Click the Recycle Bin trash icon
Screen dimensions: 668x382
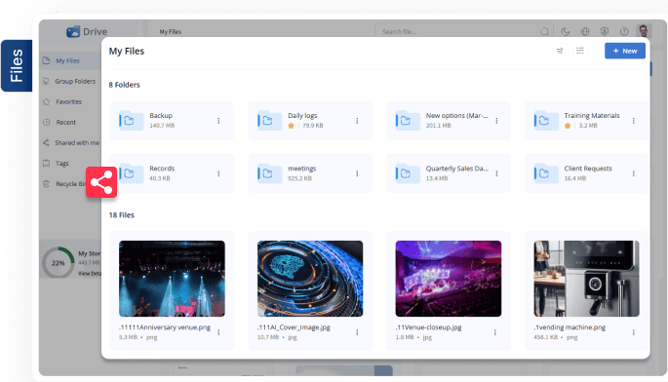(46, 184)
